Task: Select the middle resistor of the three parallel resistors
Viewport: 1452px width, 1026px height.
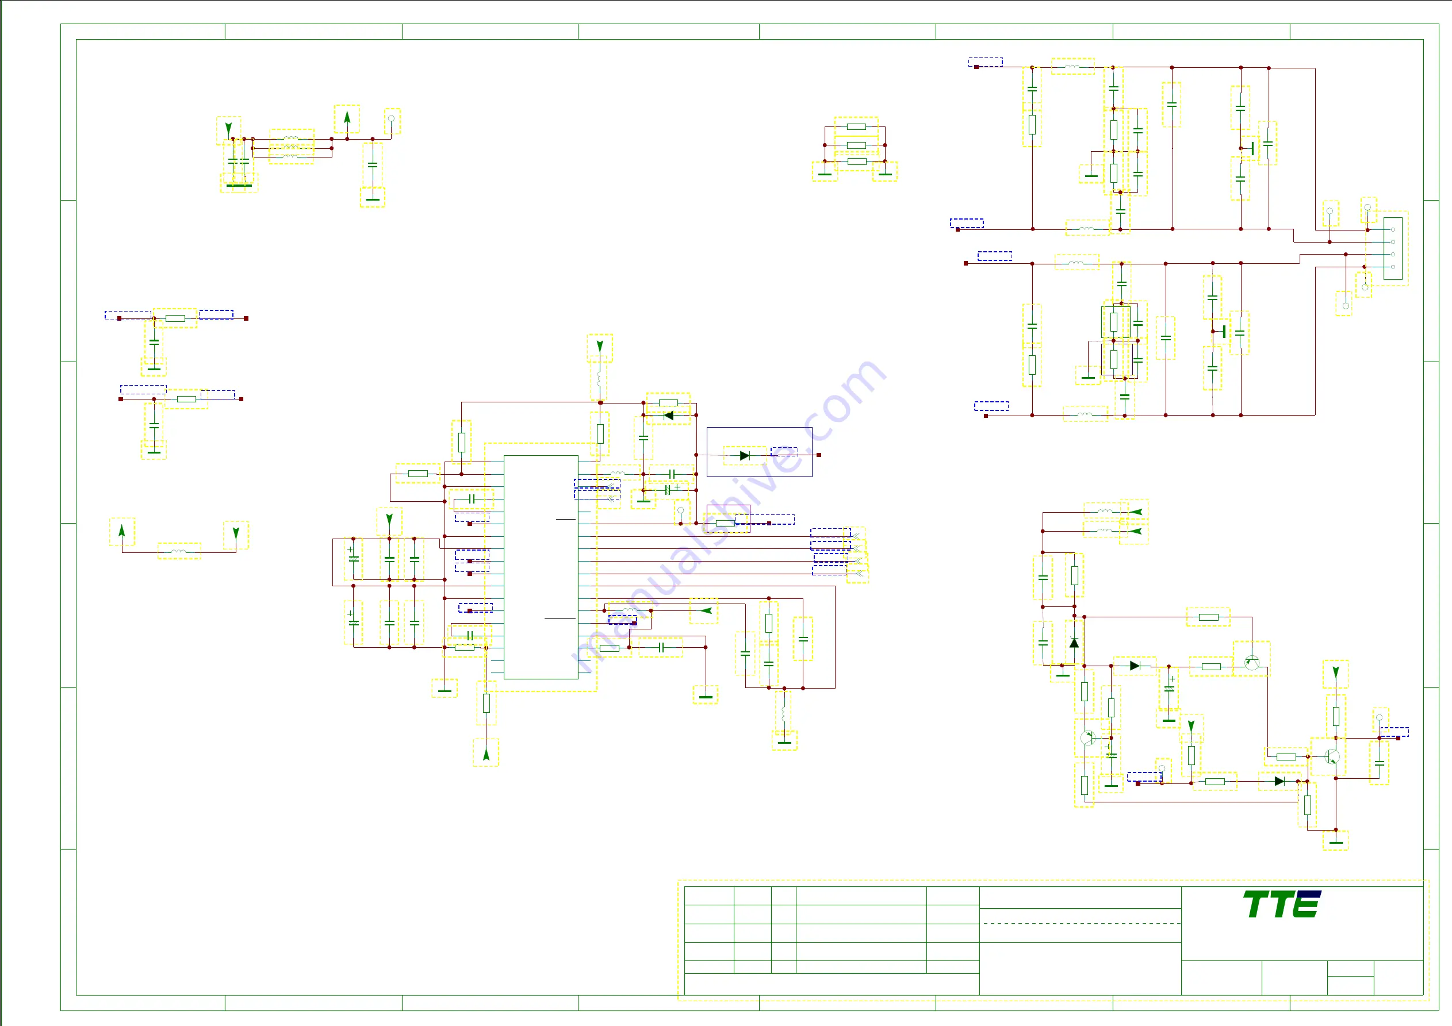Action: [856, 145]
